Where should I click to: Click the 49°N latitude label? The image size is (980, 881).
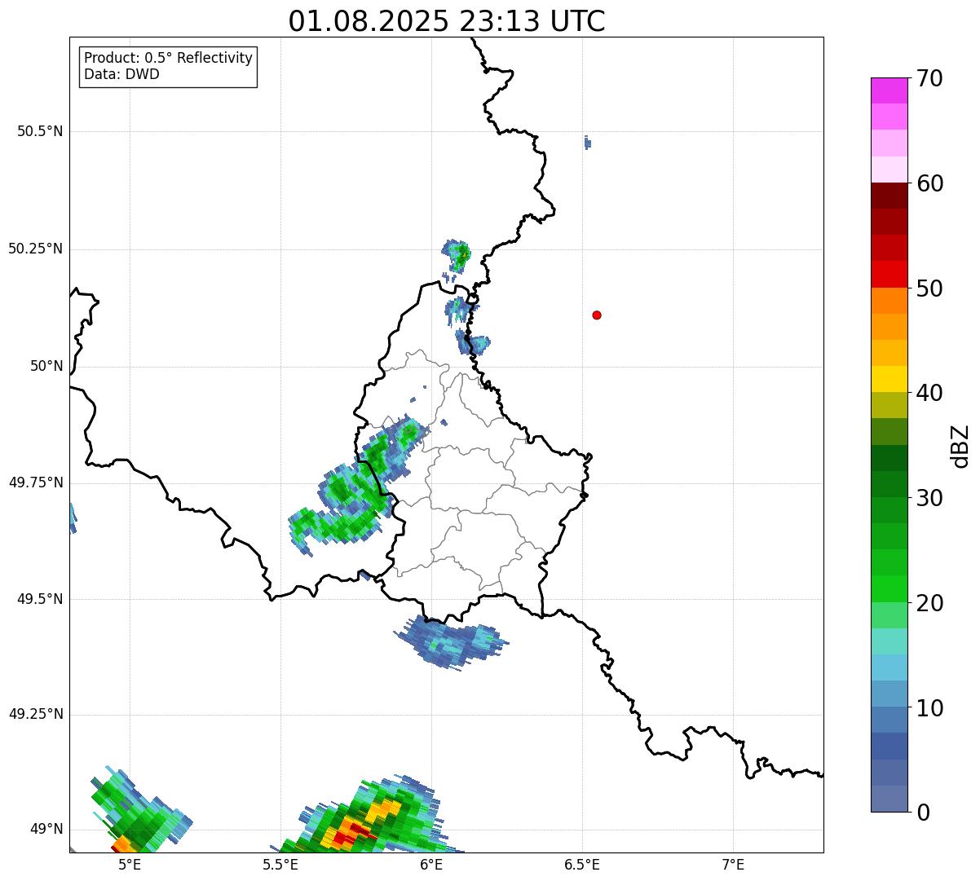pos(46,830)
